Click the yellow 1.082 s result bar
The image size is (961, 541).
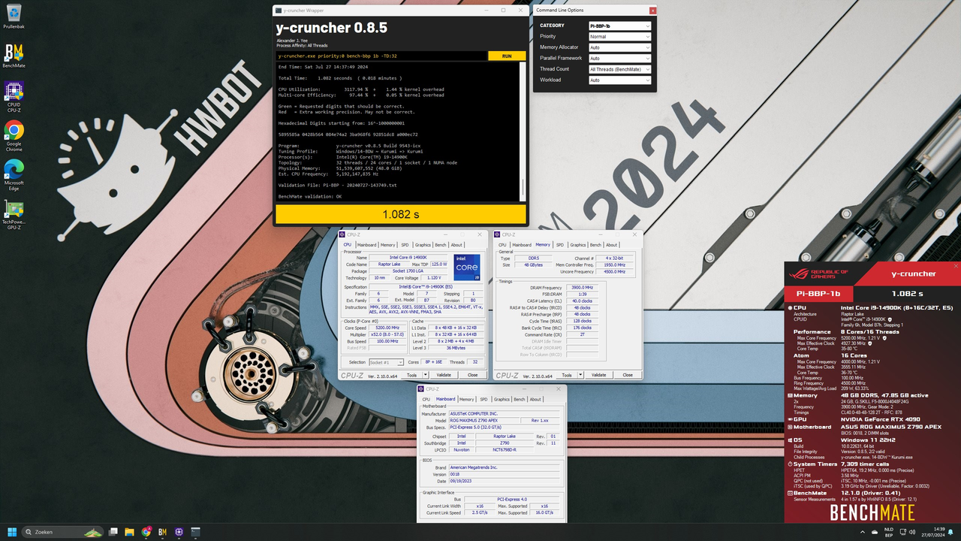tap(401, 214)
